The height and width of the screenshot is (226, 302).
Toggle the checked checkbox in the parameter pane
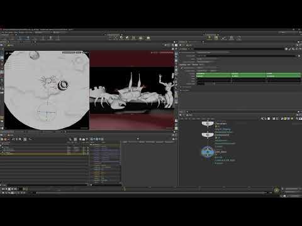pos(182,68)
